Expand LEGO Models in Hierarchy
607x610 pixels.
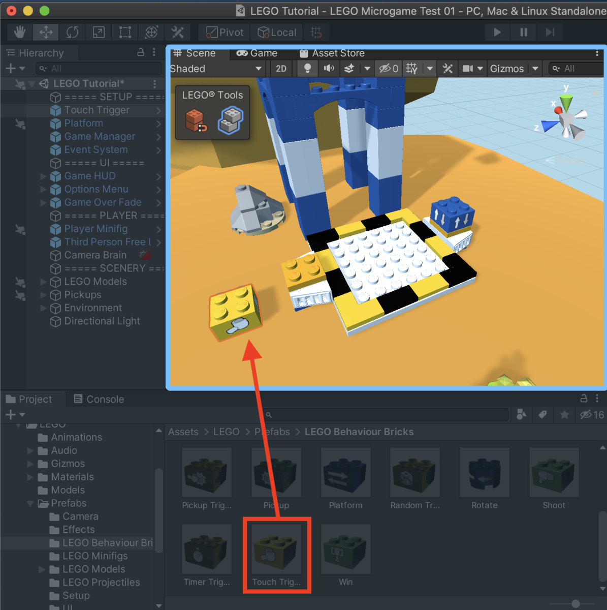pyautogui.click(x=43, y=282)
